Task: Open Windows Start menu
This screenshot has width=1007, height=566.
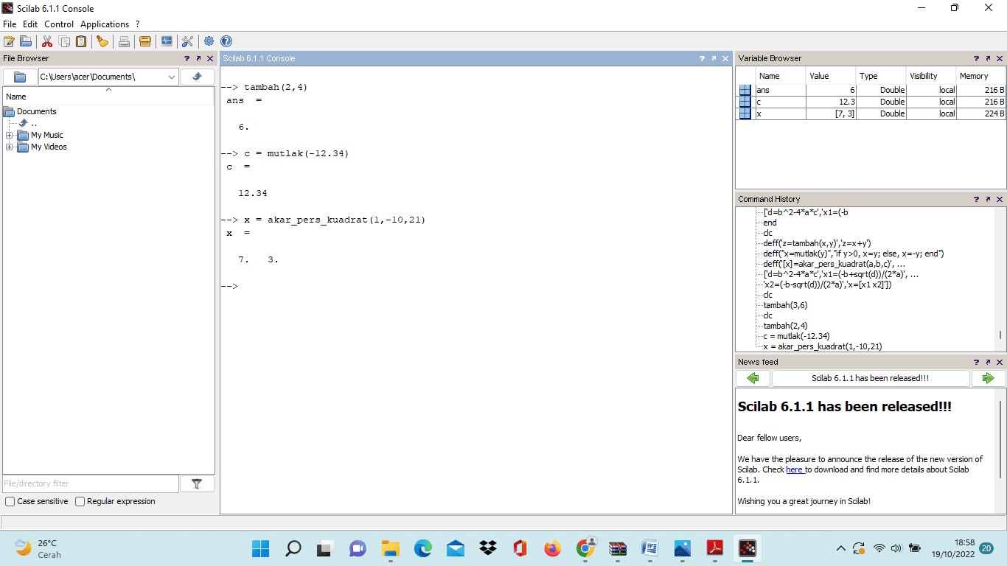Action: point(261,548)
